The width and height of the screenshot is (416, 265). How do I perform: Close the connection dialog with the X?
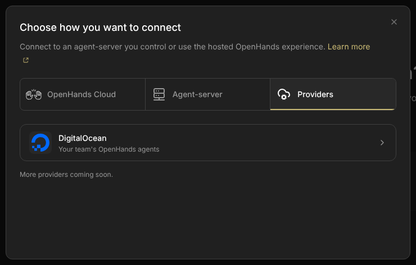click(394, 22)
